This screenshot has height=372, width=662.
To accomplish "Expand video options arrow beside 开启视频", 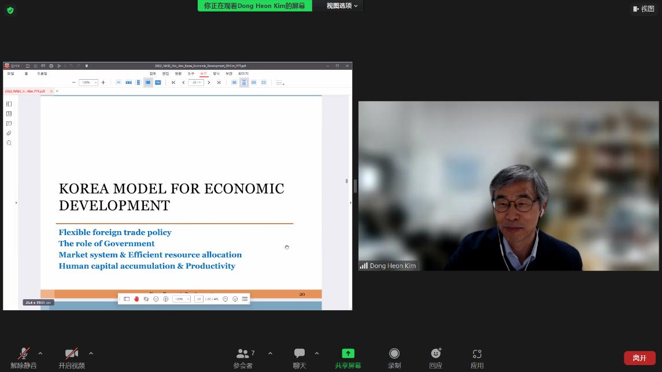I will (91, 354).
